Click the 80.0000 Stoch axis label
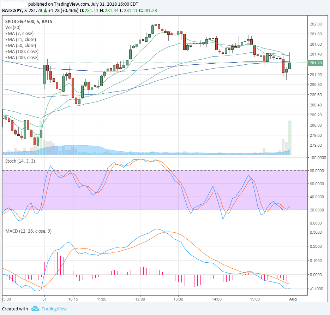The height and width of the screenshot is (315, 330). [317, 171]
